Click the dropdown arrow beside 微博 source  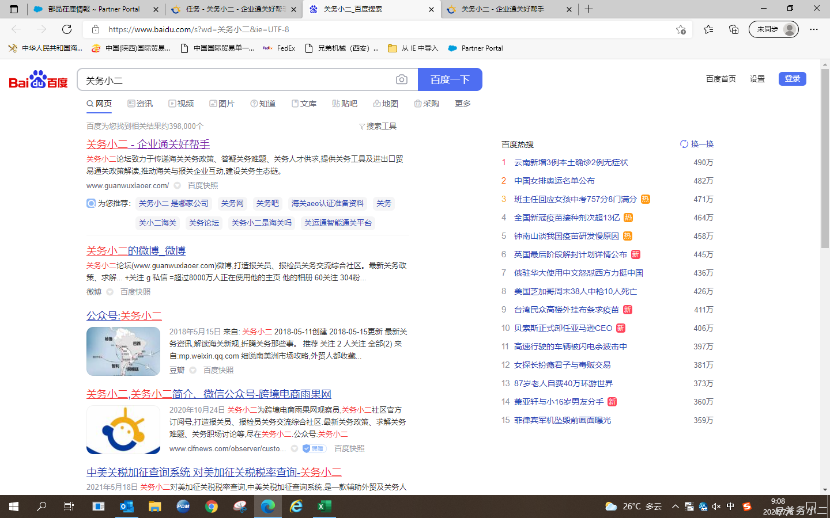[x=110, y=292]
